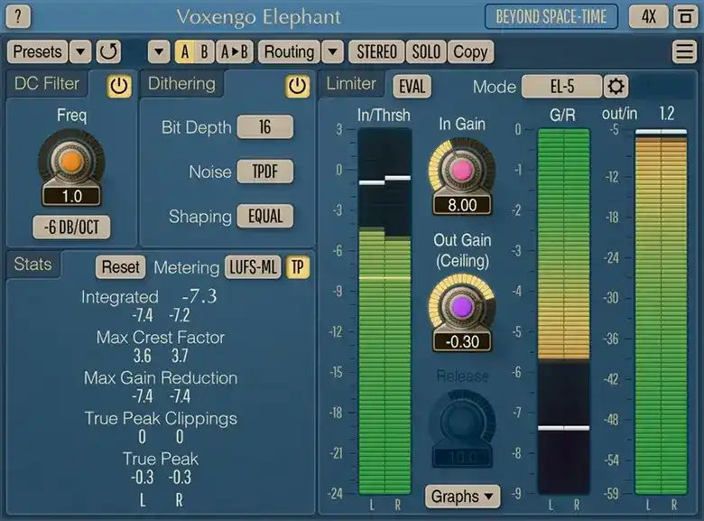Open the help question mark button
This screenshot has width=704, height=521.
[18, 16]
